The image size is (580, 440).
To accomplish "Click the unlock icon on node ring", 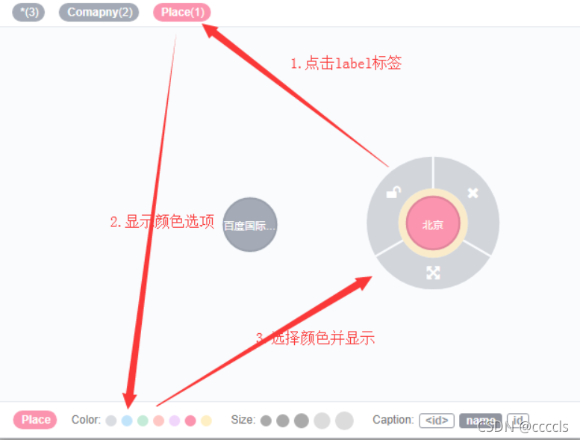I will (393, 192).
